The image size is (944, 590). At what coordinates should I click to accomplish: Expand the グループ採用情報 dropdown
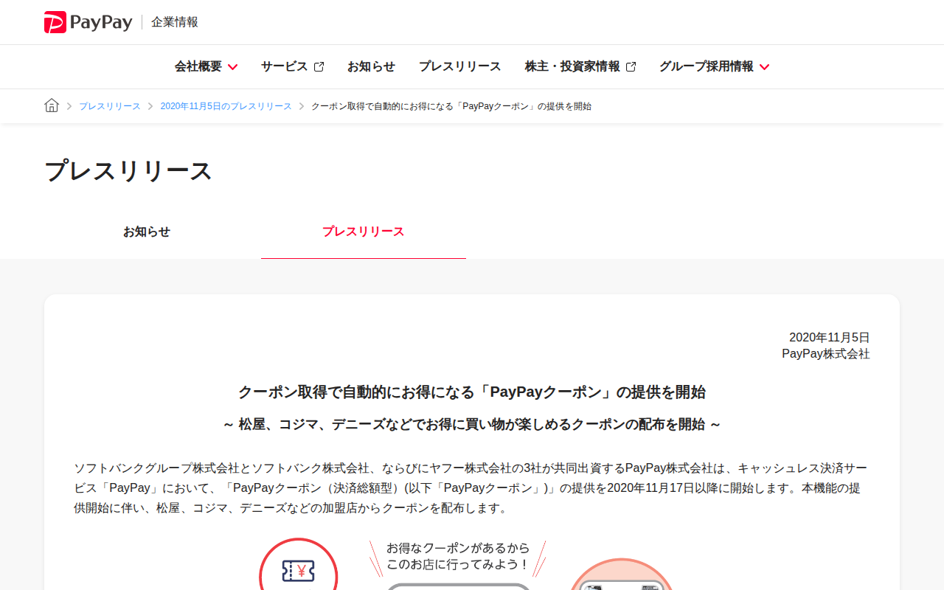(714, 66)
